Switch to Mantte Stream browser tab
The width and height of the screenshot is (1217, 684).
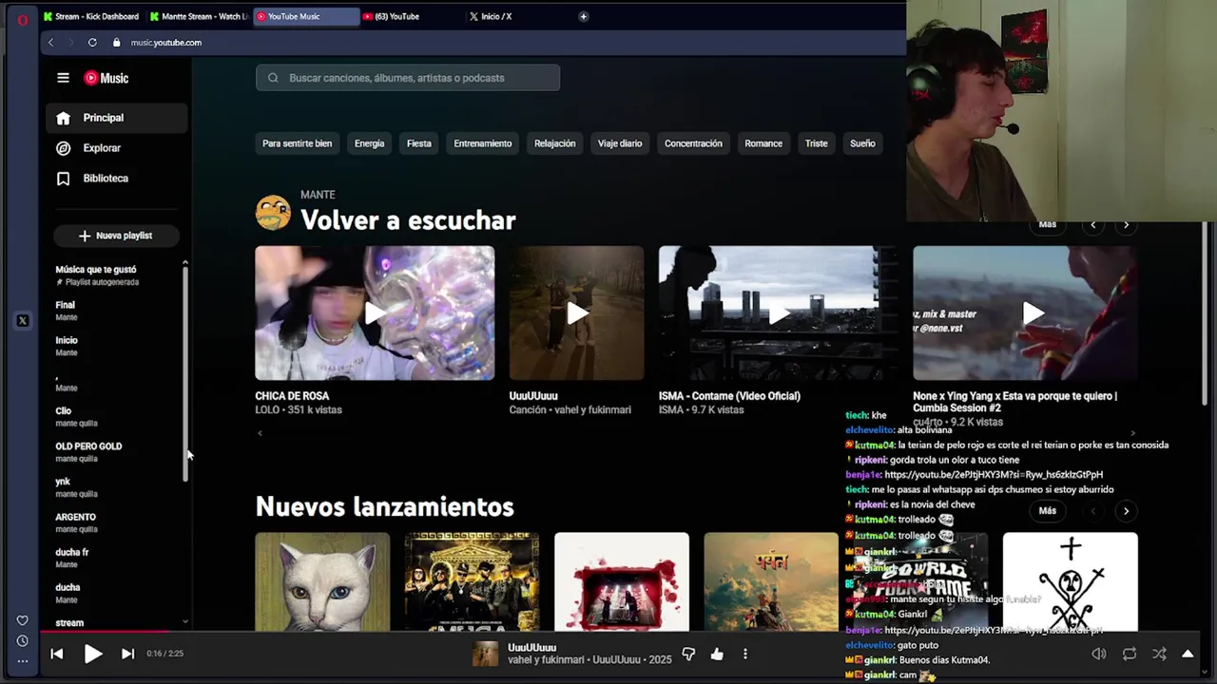click(199, 16)
